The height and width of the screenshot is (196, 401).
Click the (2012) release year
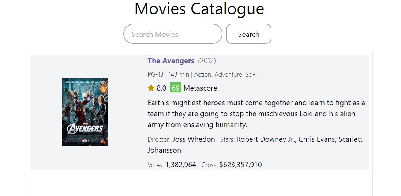click(x=207, y=61)
